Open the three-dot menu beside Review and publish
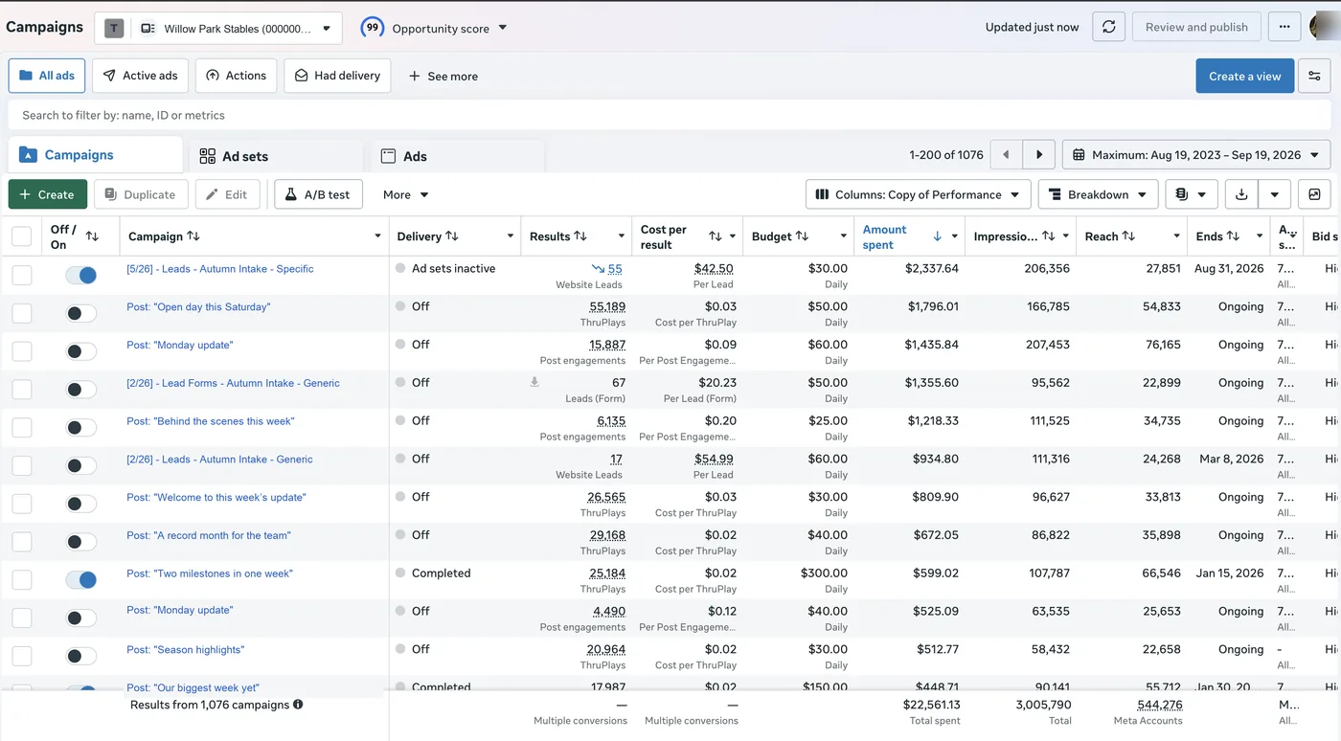Image resolution: width=1341 pixels, height=741 pixels. (x=1284, y=27)
